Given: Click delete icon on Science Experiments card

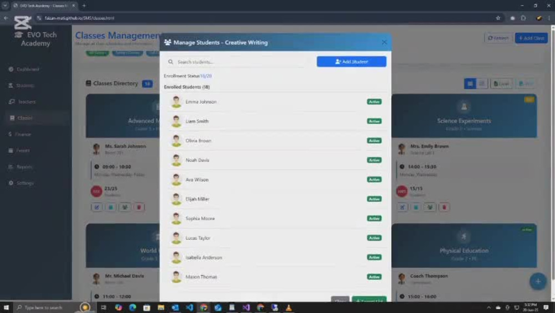Looking at the screenshot, I should pyautogui.click(x=444, y=207).
